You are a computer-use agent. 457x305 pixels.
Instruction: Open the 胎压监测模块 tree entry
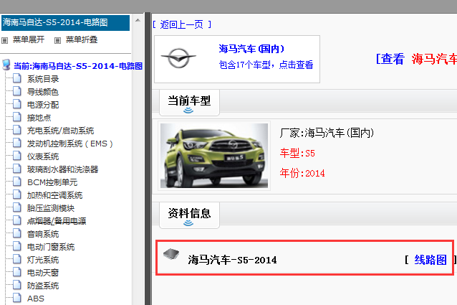[51, 208]
